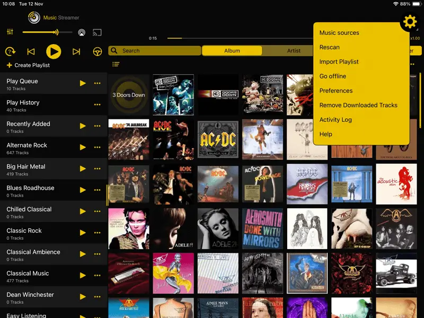Screen dimensions: 424x318
Task: Open Recently Added more options
Action: [x=98, y=126]
